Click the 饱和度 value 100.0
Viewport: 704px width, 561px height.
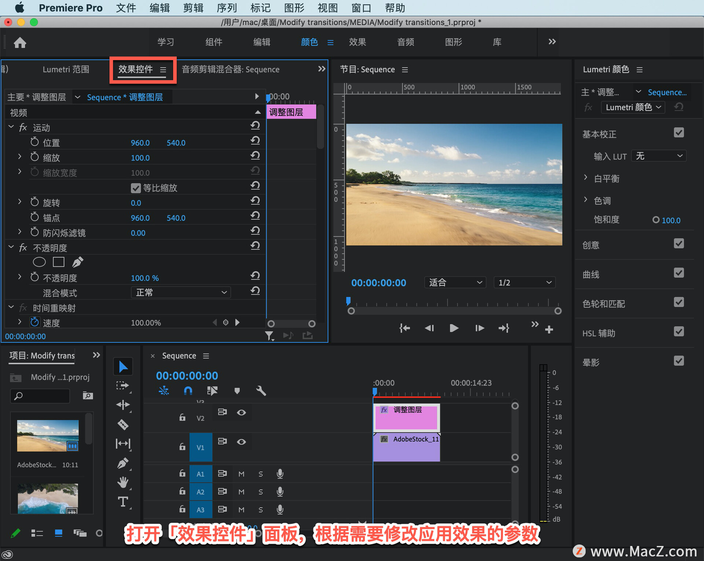click(x=671, y=220)
